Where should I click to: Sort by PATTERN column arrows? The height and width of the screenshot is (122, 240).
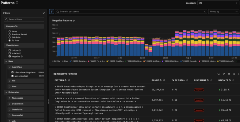69,80
